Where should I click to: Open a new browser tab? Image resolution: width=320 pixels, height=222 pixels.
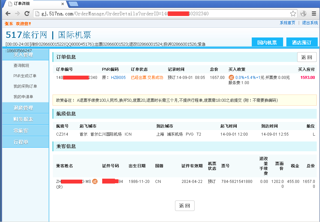click(73, 4)
